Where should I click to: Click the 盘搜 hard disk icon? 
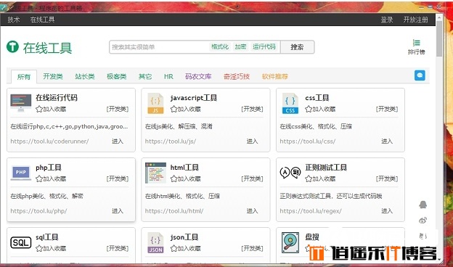click(290, 243)
